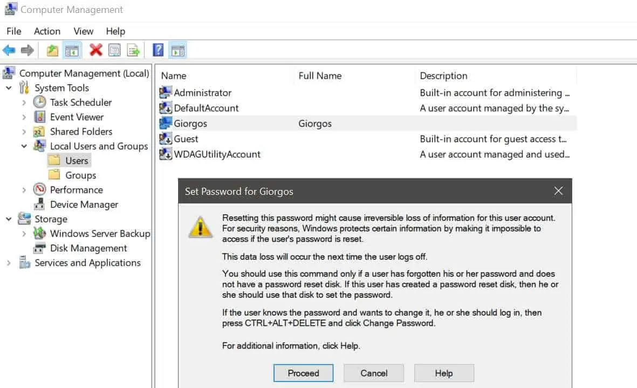Click the System Tools wrench icon

25,88
